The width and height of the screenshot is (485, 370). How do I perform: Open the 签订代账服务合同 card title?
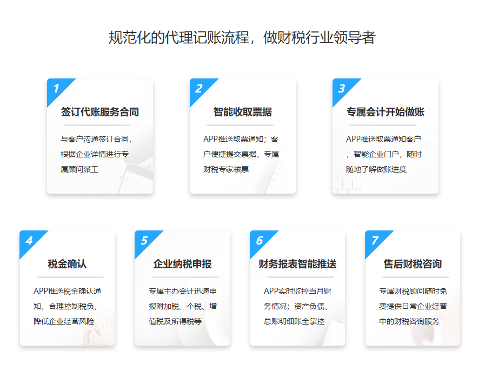(100, 113)
